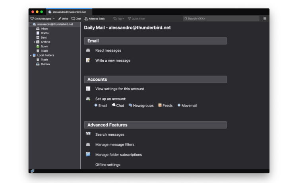Open View settings for this account
This screenshot has height=183, width=298.
point(120,89)
